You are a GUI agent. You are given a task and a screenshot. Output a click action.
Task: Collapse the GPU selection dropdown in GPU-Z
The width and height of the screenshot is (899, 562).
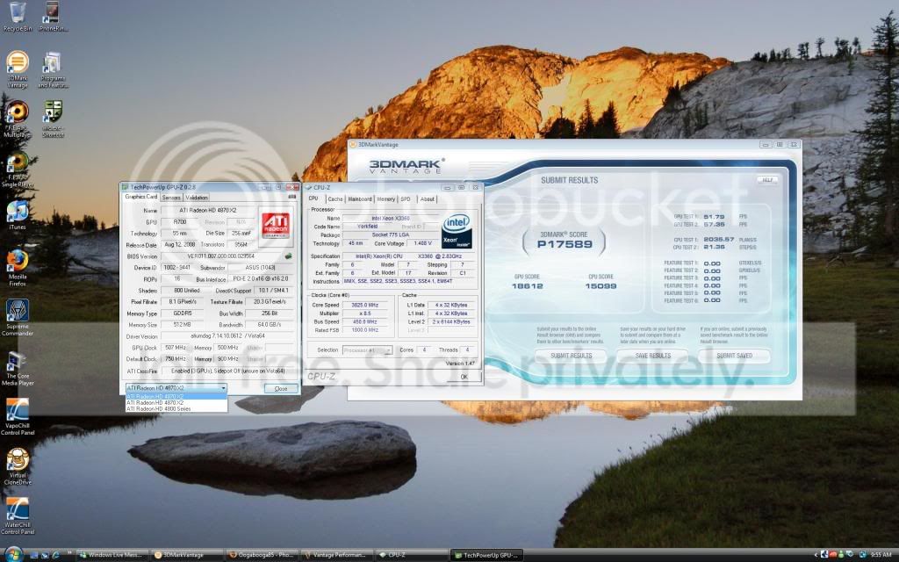tap(223, 388)
